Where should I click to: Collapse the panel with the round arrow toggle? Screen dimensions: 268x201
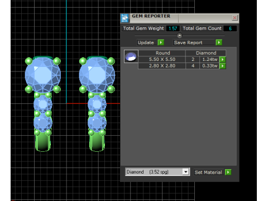[x=180, y=35]
